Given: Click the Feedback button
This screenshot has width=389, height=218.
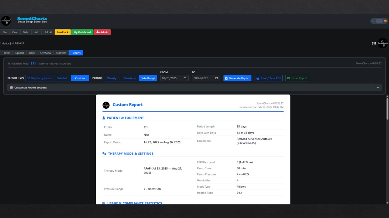Looking at the screenshot, I should pos(62,32).
